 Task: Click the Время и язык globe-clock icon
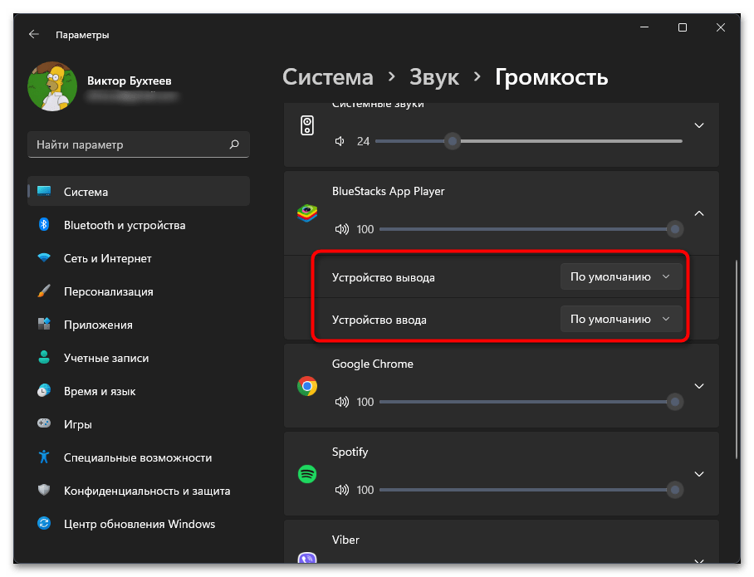(44, 390)
